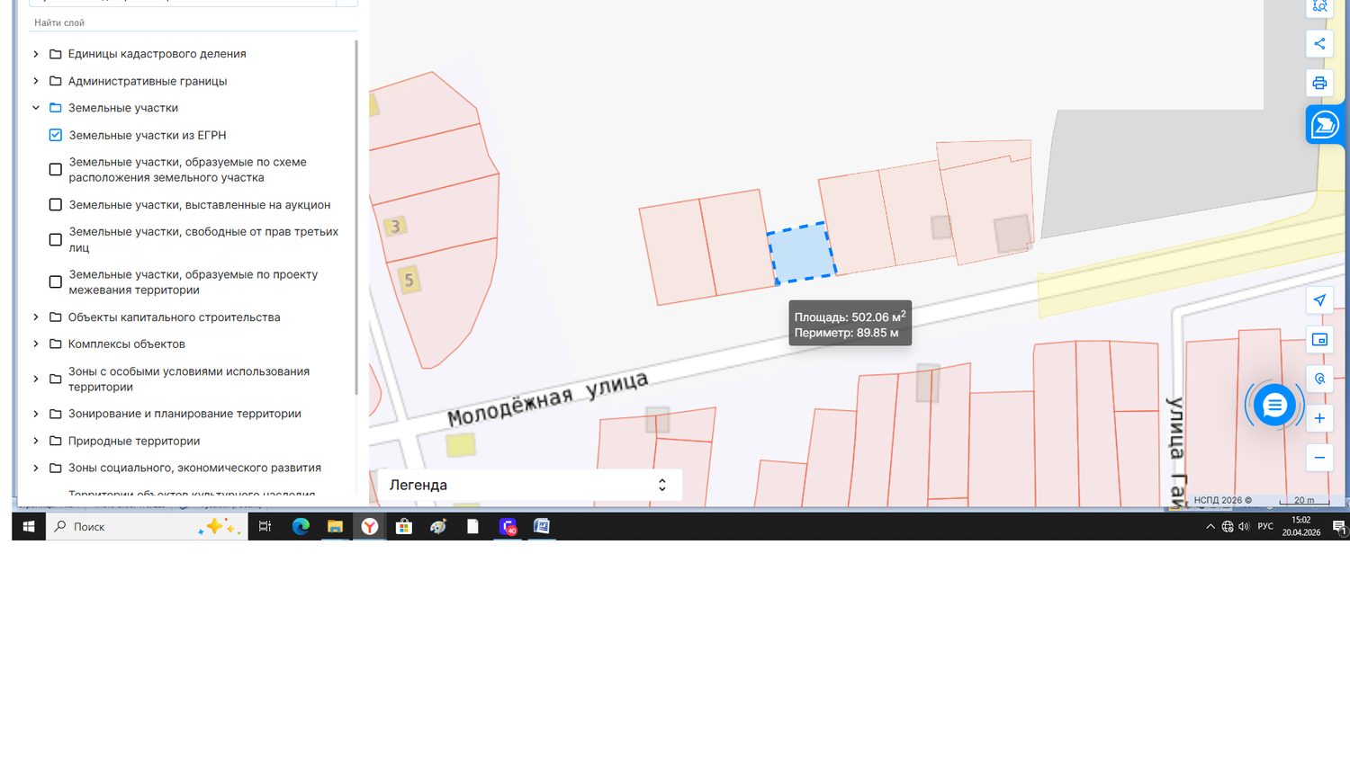Expand Природные территории folder
The height and width of the screenshot is (759, 1350).
[x=36, y=441]
